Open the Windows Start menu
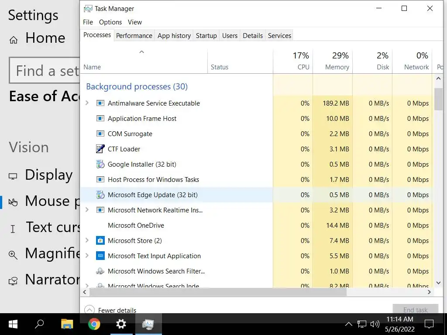 pyautogui.click(x=13, y=324)
